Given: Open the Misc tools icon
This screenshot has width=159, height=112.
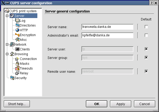Looking at the screenshot, I should 17,40.
